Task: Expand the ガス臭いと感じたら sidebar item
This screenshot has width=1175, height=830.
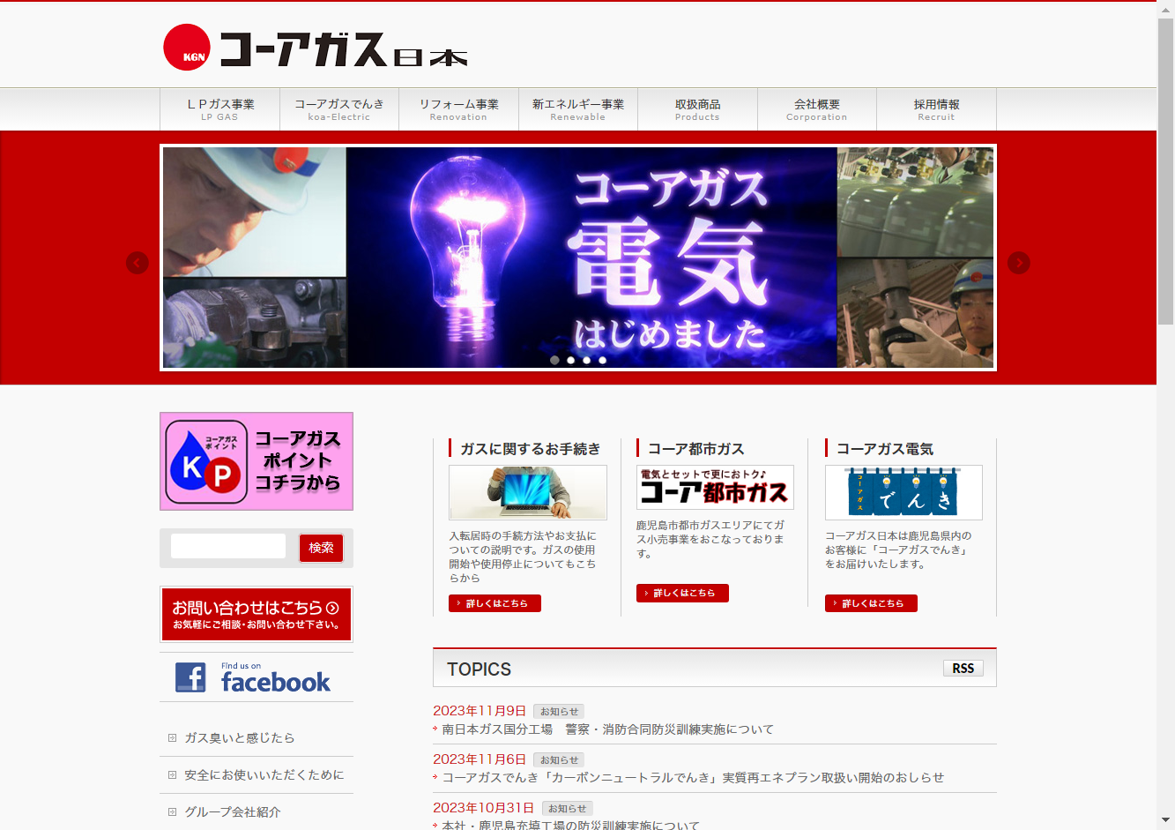Action: coord(239,738)
